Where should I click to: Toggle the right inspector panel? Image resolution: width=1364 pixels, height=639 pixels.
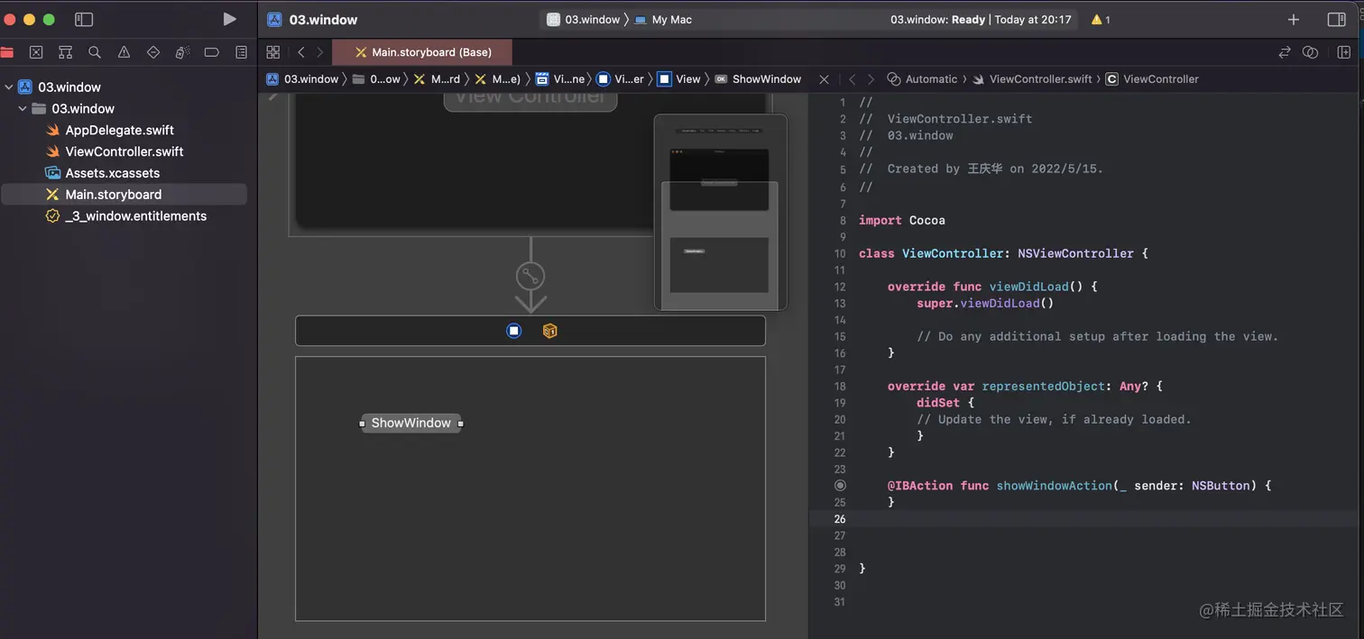pos(1337,19)
